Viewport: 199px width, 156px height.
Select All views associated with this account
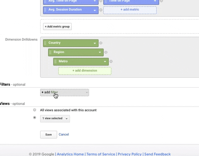coord(34,110)
